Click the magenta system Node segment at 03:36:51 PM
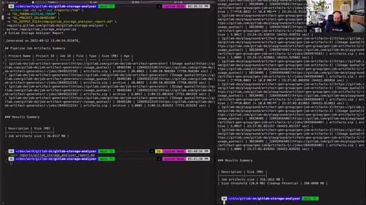Viewport: 366px width, 205px height. tap(174, 6)
